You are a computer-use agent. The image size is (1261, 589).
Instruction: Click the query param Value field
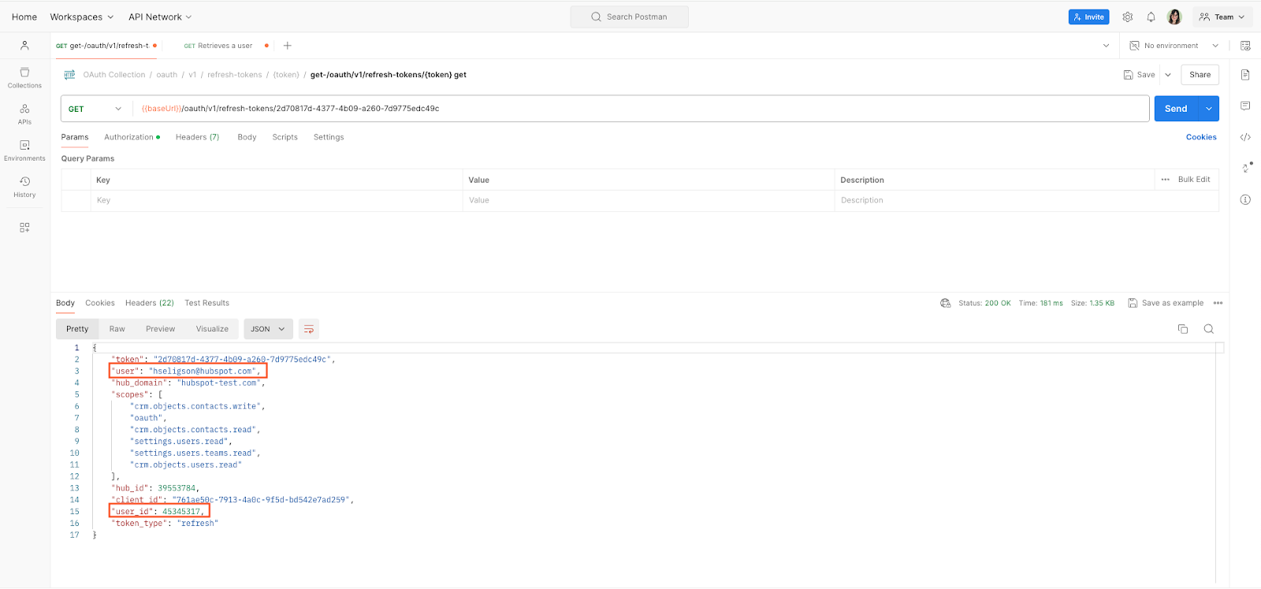point(648,201)
